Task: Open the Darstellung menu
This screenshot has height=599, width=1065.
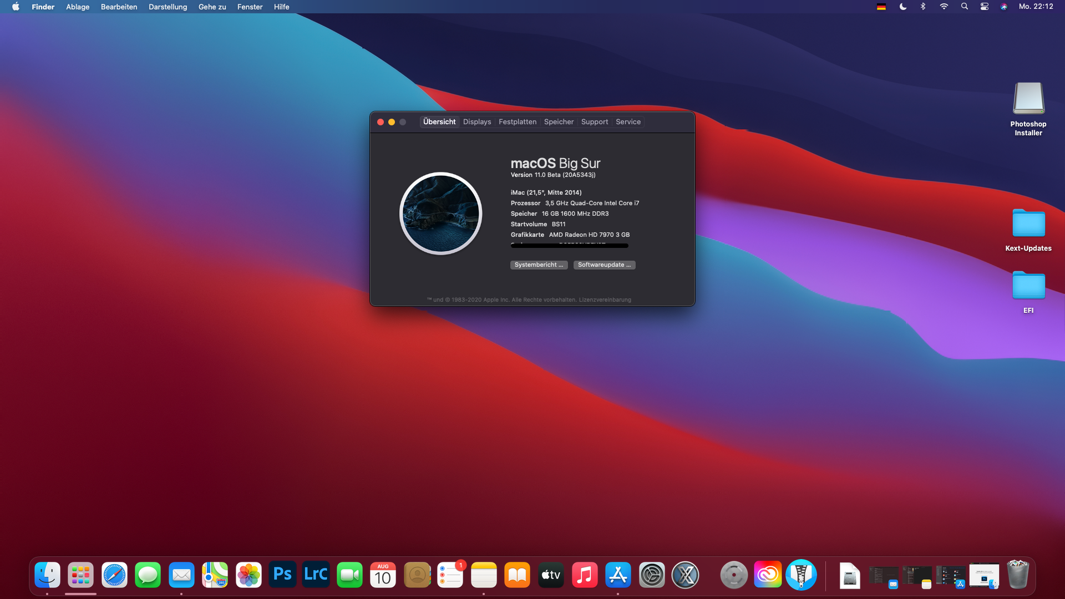Action: tap(168, 7)
